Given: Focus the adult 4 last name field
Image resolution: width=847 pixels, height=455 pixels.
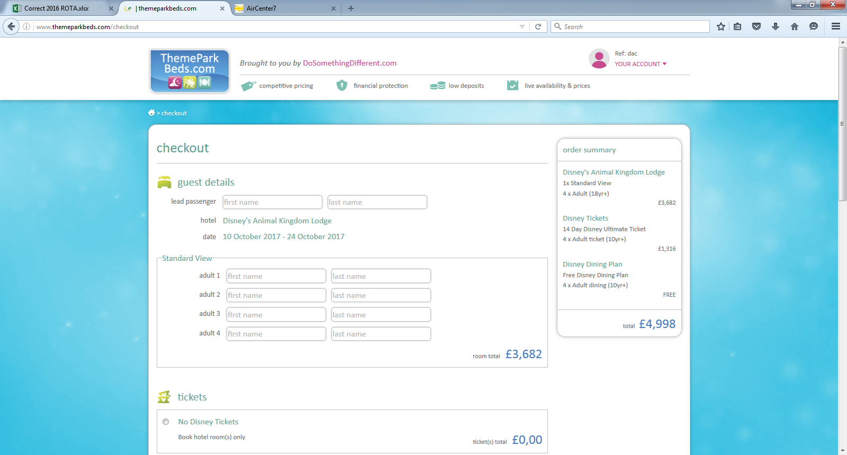Looking at the screenshot, I should tap(381, 334).
